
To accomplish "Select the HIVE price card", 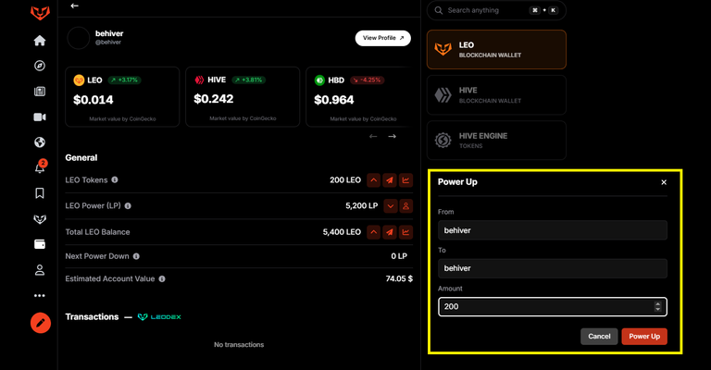I will 243,97.
